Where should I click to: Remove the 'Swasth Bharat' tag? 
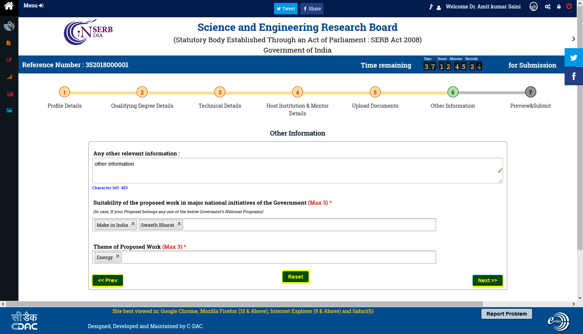179,224
